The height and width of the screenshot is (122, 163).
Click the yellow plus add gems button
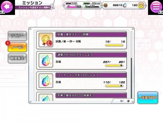(141, 5)
